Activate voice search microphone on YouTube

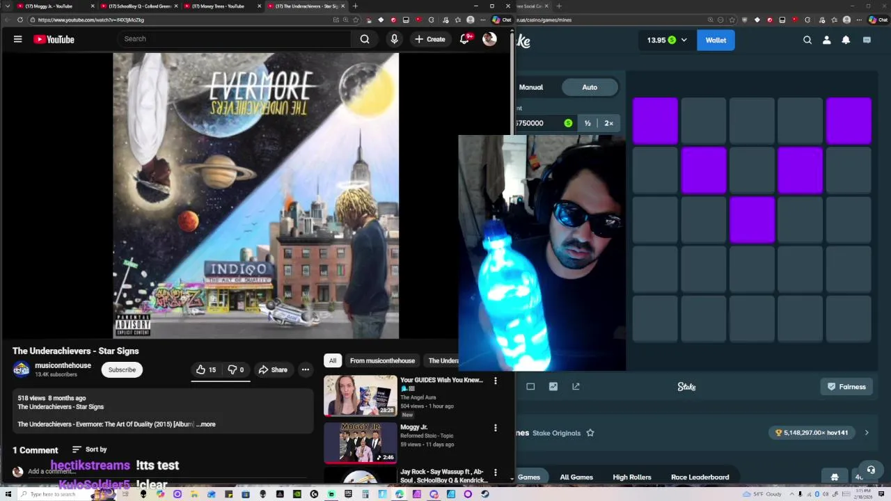(394, 39)
